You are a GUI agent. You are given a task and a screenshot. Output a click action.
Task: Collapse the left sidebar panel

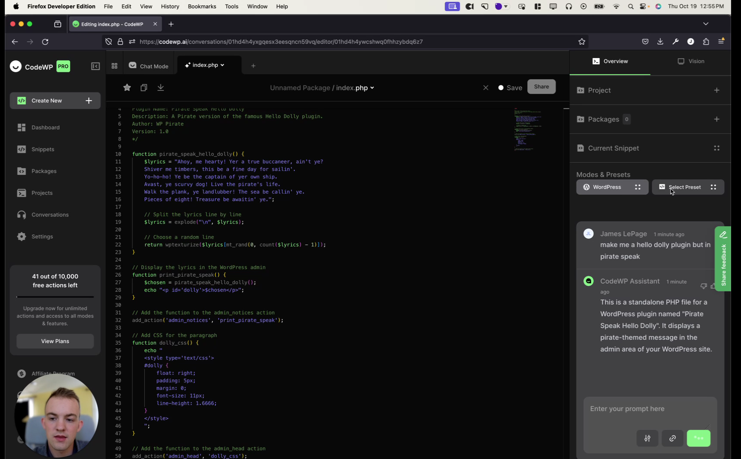click(95, 66)
